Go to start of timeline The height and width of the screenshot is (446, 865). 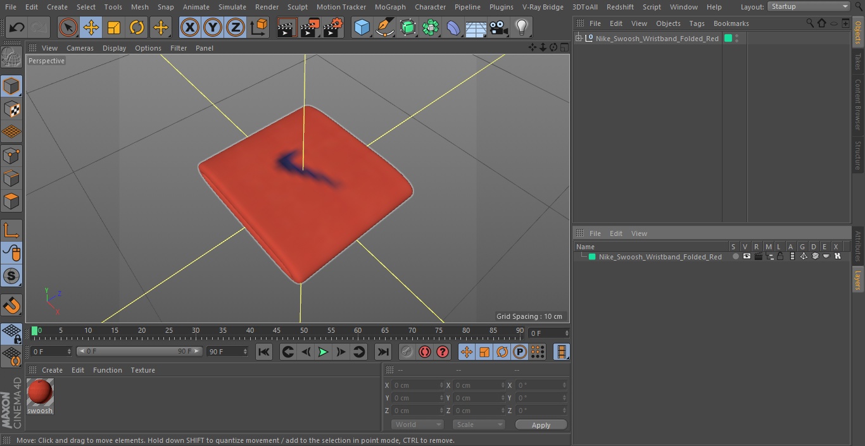coord(264,352)
